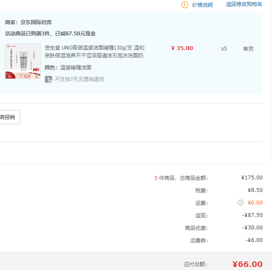
Task: Click the orange price explanation warning icon
Action: (x=185, y=5)
